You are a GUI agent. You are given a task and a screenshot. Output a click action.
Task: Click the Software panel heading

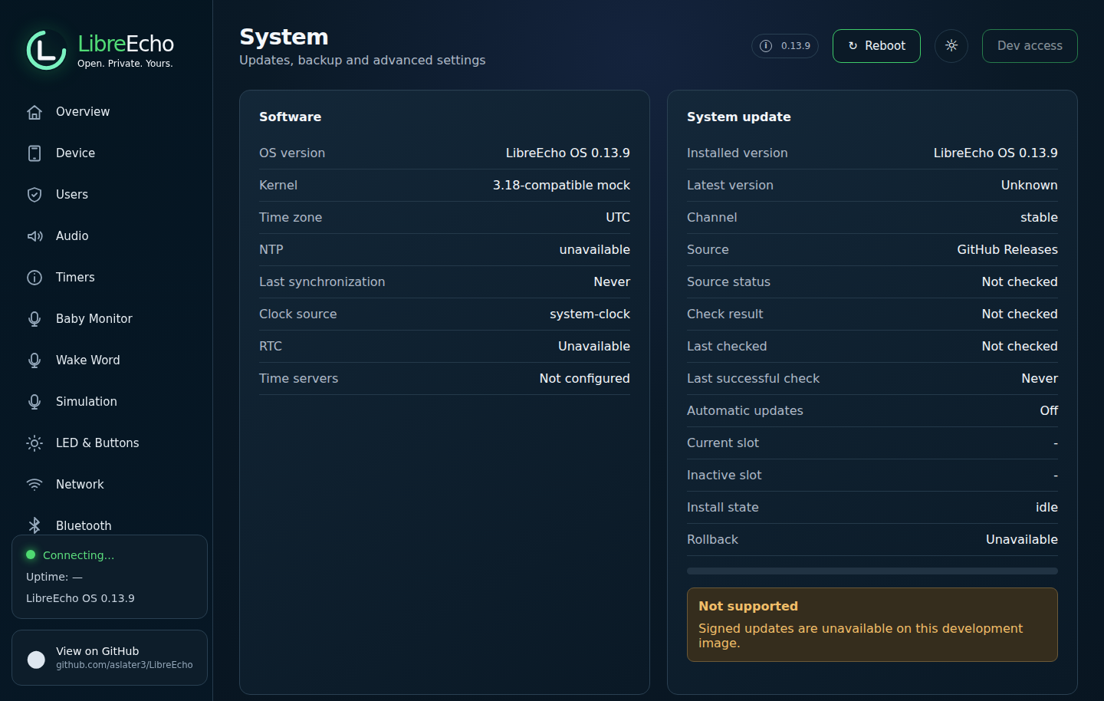tap(290, 117)
